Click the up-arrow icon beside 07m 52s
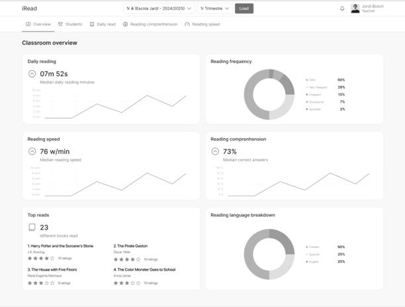 click(32, 74)
